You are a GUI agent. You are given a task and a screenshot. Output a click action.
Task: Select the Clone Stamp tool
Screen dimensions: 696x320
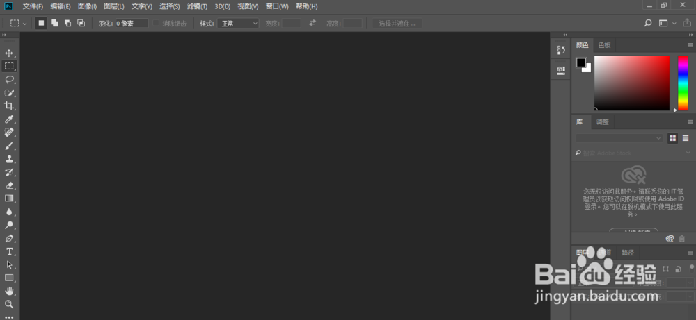9,159
